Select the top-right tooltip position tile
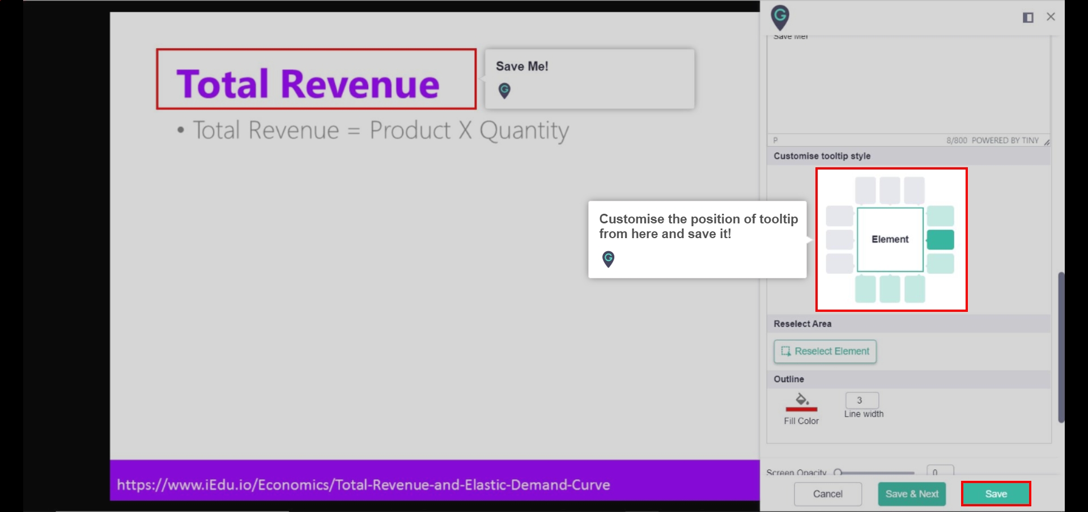 [x=915, y=190]
